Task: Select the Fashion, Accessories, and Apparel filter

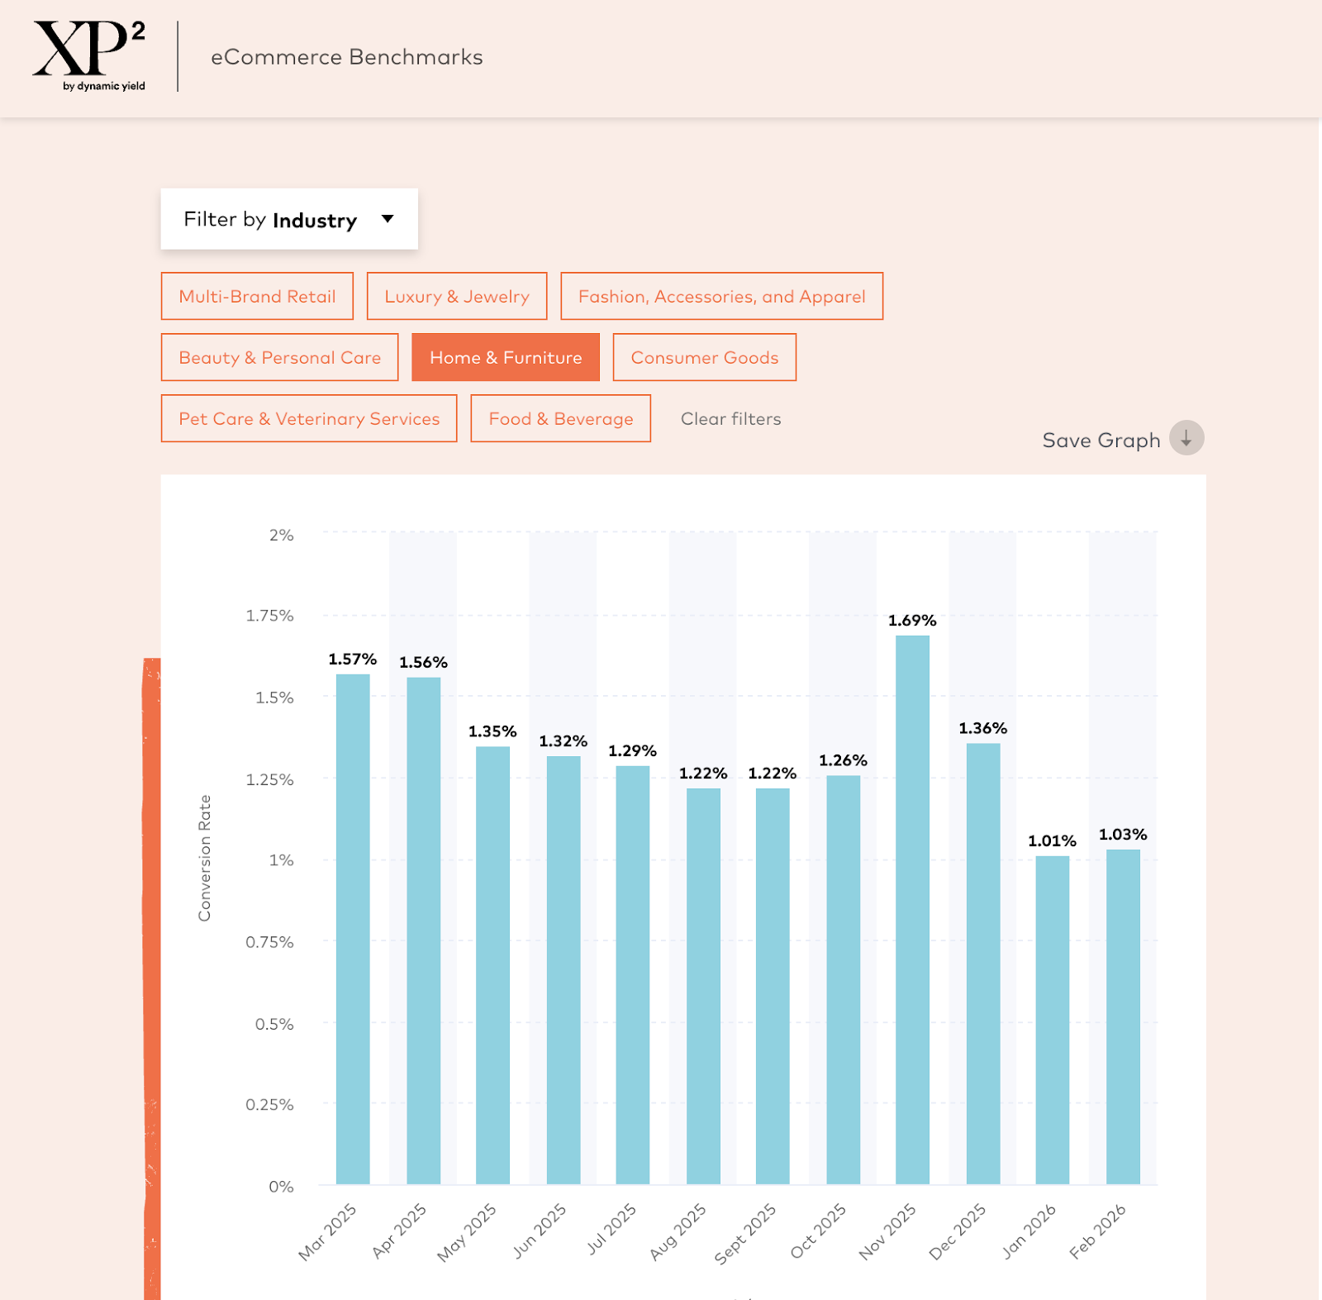Action: (x=722, y=295)
